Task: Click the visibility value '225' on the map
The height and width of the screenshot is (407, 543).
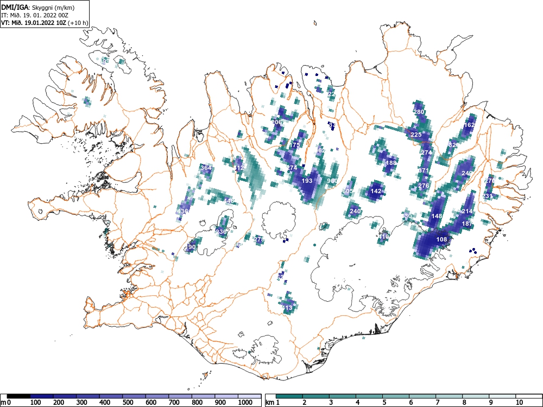Action: coord(416,135)
